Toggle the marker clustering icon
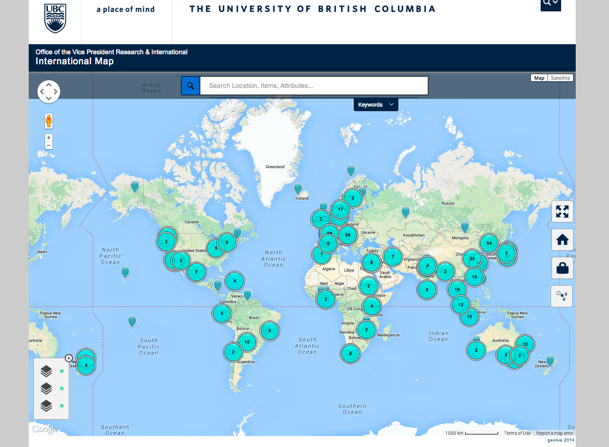609x447 pixels. (x=562, y=296)
